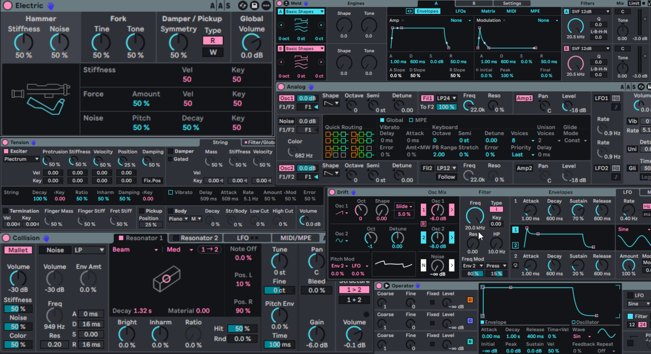Select previous waveform for Meld engine A
651x354 pixels.
click(281, 25)
